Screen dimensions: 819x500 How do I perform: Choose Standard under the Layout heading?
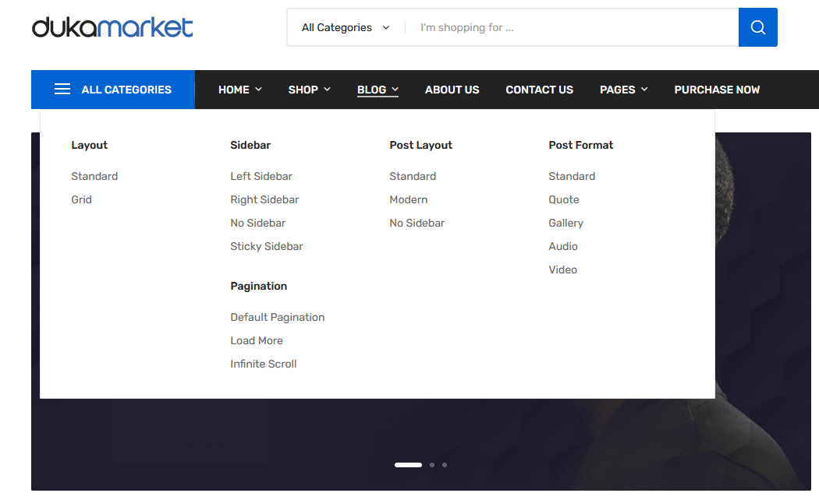coord(94,176)
